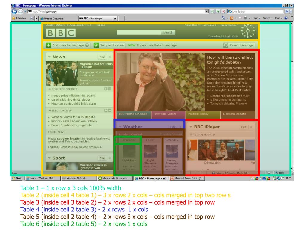Click the BBC page Search button
Viewport: 306px width, 230px height.
pyautogui.click(x=168, y=32)
